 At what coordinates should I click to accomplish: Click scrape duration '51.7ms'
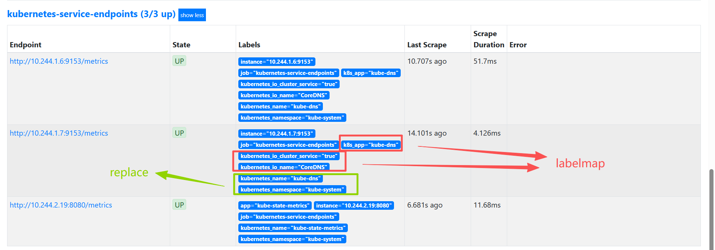point(485,61)
